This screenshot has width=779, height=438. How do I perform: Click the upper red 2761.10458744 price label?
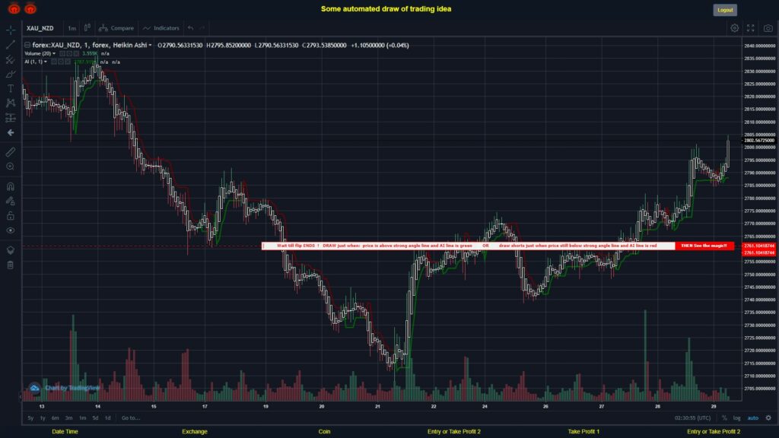(758, 246)
